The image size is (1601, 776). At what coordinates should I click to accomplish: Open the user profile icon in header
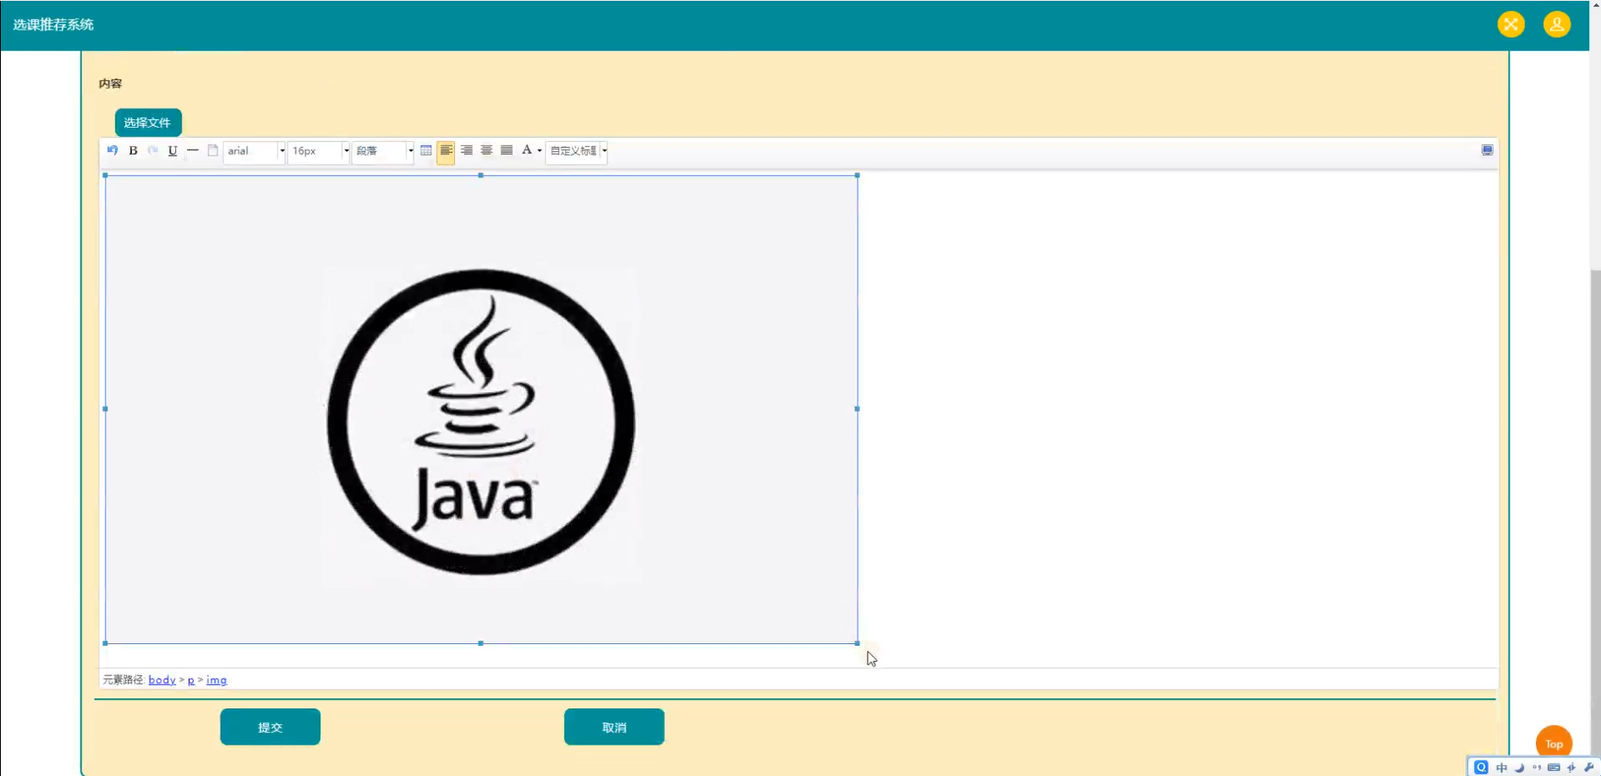1556,24
